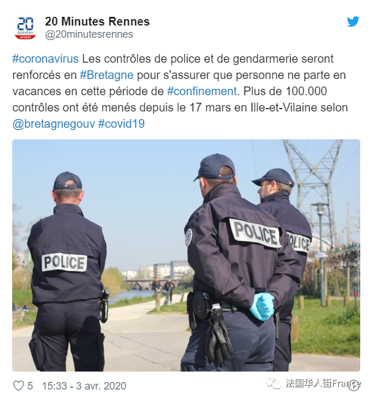Viewport: 373px width, 400px height.
Task: Like the tweet with the heart icon
Action: pyautogui.click(x=19, y=385)
